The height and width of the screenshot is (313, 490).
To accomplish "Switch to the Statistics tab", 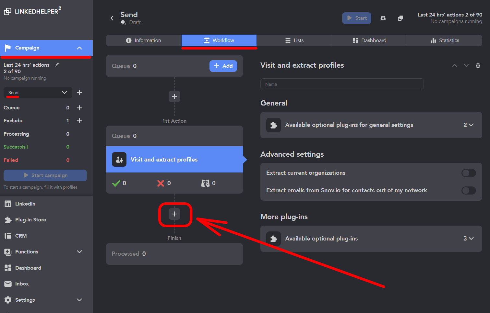I will [x=444, y=40].
